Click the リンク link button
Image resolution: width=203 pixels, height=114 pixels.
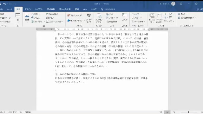[x=110, y=14]
